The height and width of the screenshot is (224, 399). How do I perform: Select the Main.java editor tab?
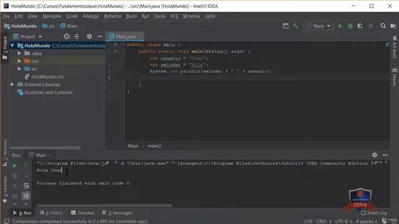(x=125, y=37)
